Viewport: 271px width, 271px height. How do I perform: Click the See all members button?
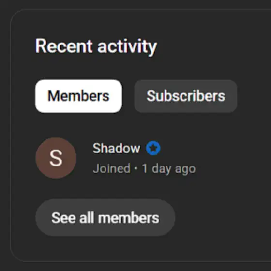(x=105, y=218)
